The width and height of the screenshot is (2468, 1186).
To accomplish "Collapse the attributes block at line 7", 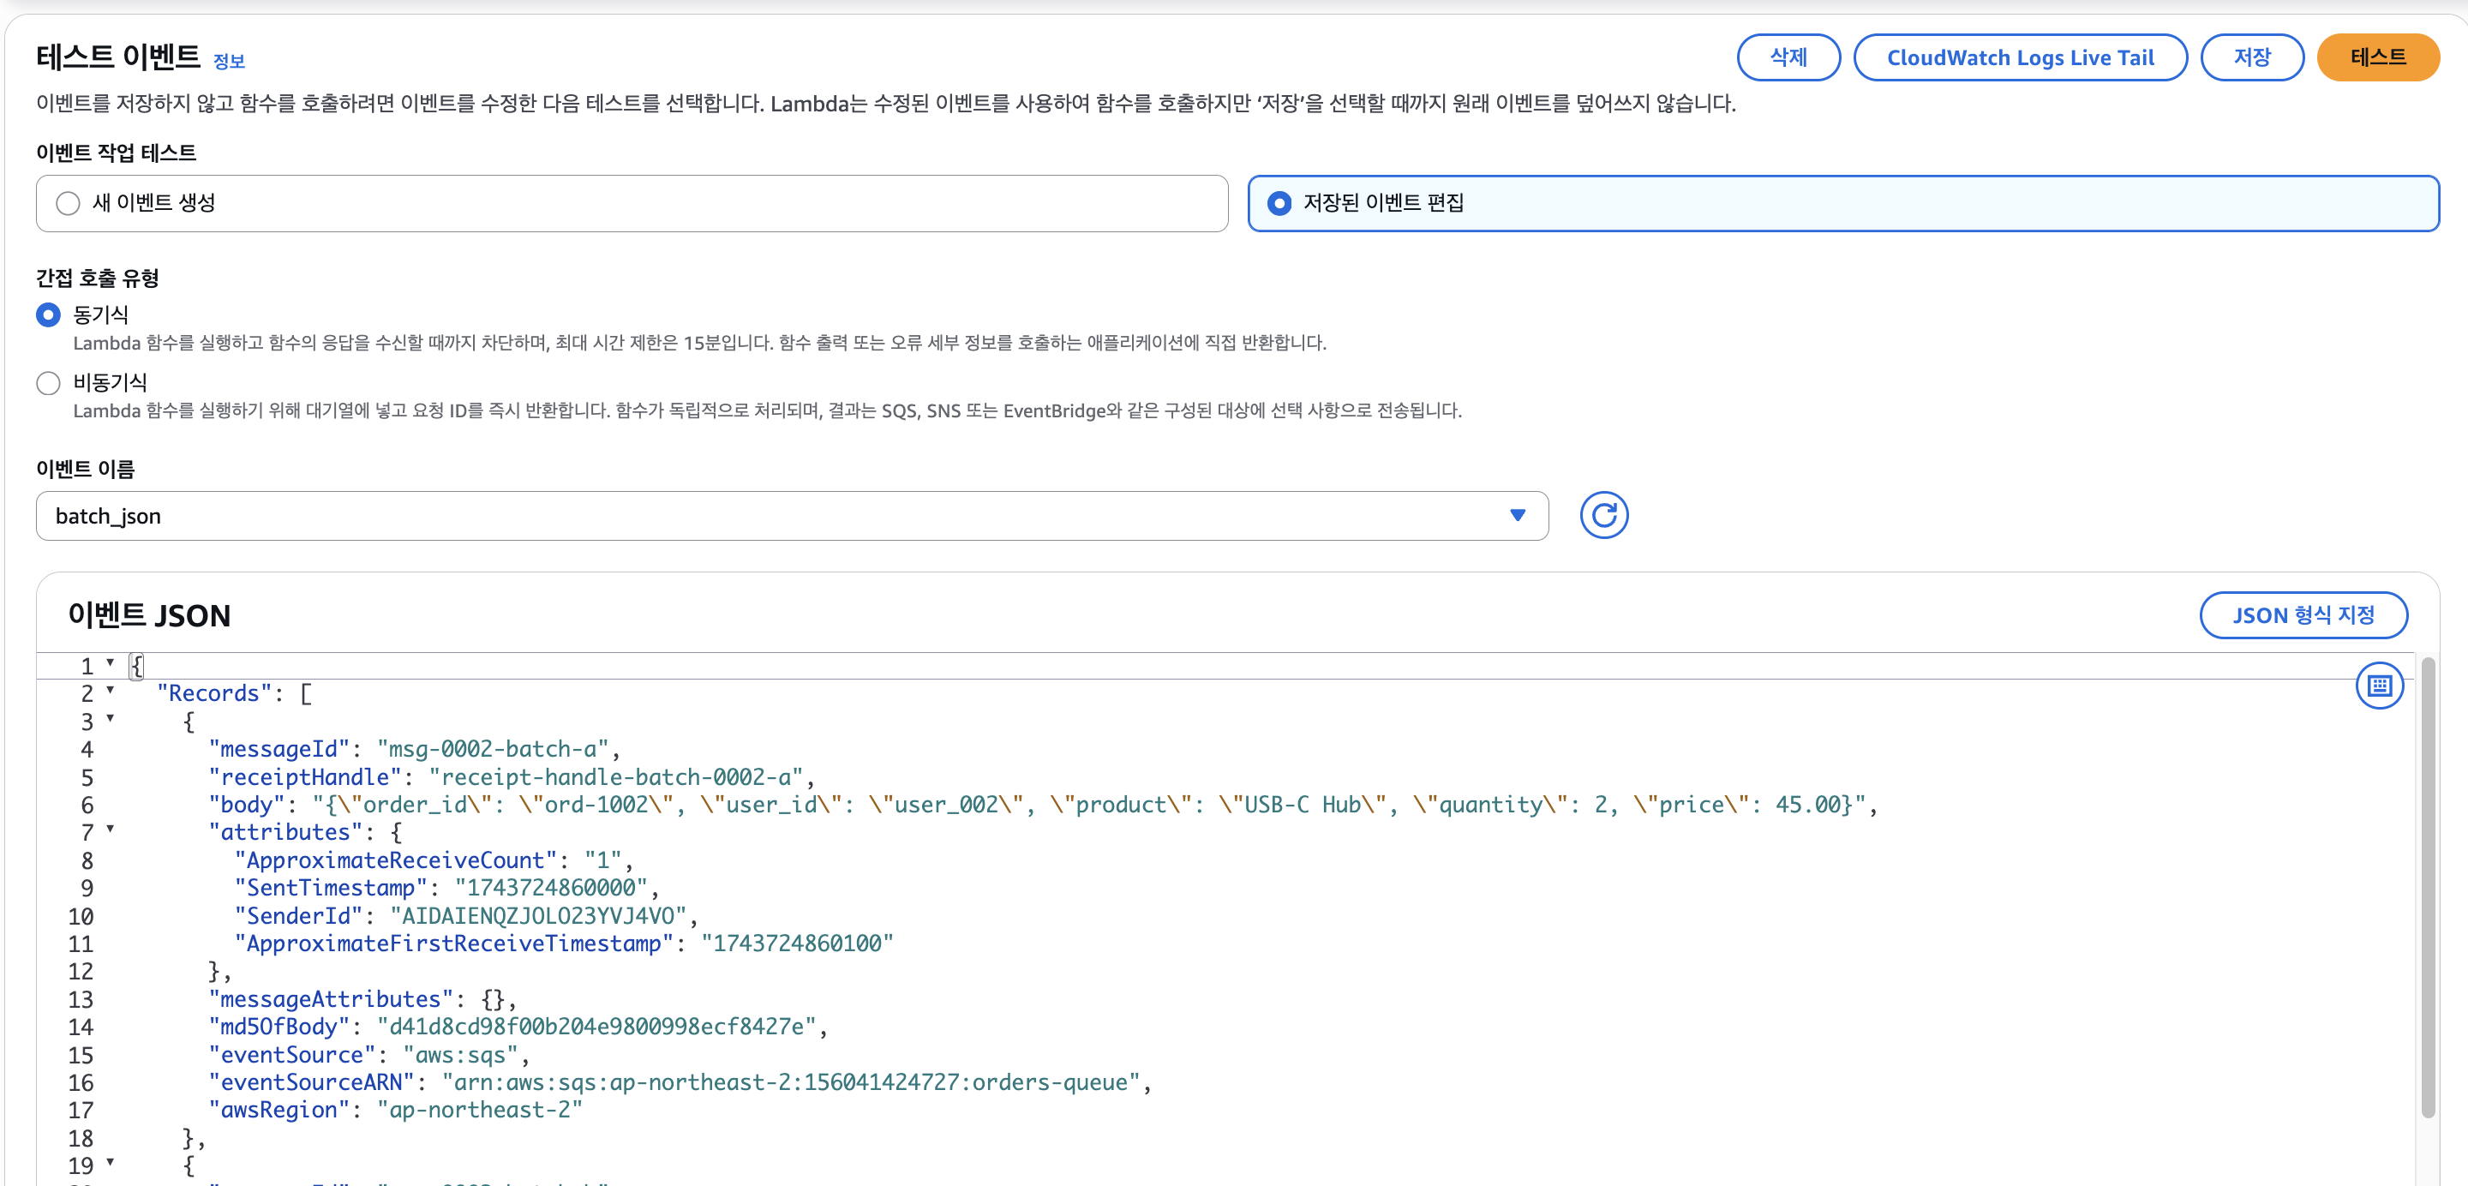I will click(111, 830).
